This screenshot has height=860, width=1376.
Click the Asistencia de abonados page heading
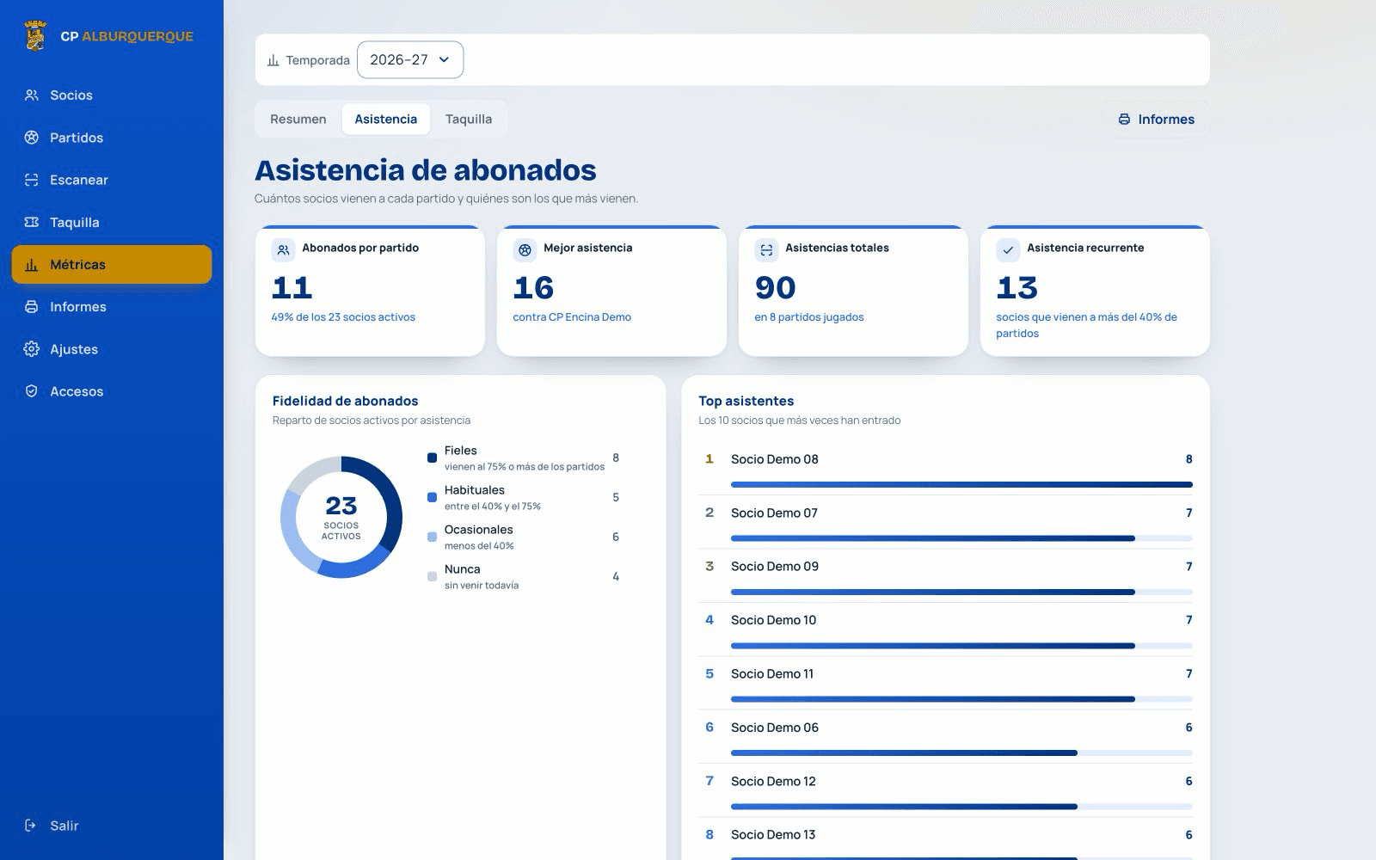pyautogui.click(x=426, y=170)
